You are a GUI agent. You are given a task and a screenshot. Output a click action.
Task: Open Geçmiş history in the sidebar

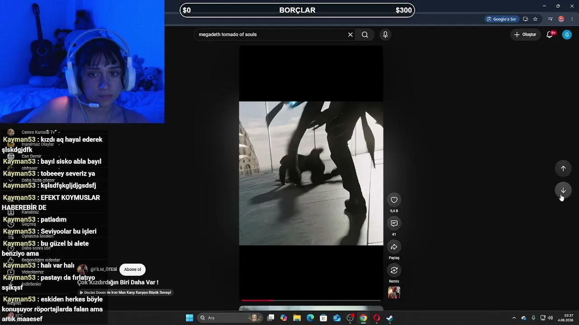(28, 224)
